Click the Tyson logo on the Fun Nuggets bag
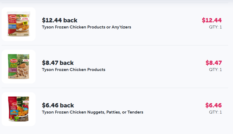 pos(15,104)
